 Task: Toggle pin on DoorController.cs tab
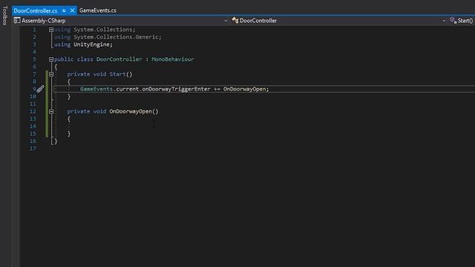coord(64,10)
